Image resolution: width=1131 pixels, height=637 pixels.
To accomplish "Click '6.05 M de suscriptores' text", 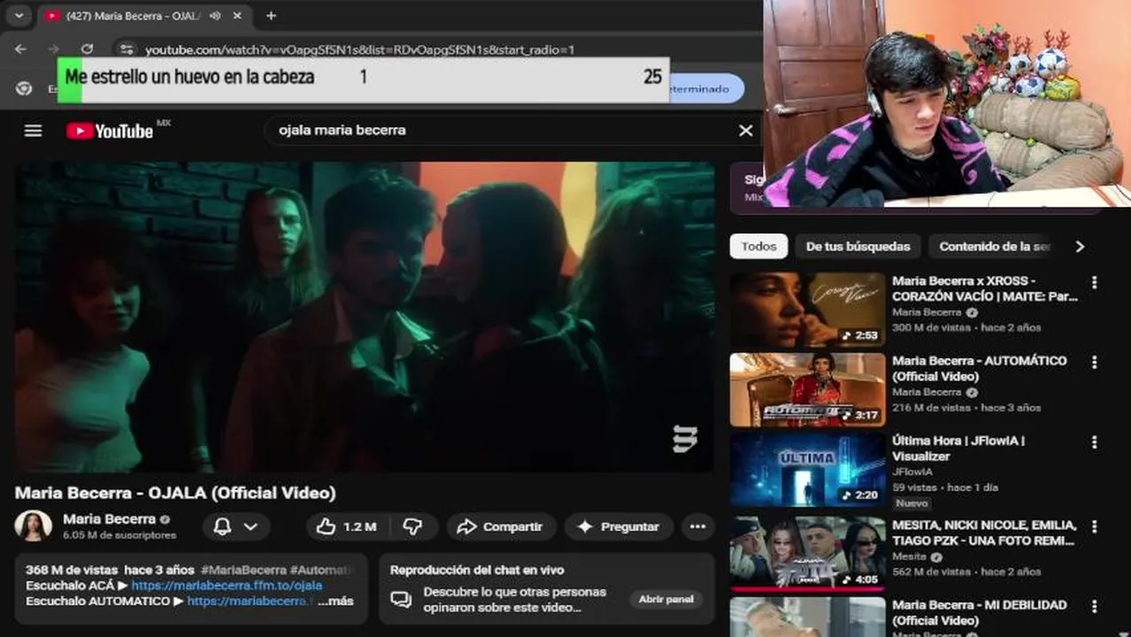I will click(x=119, y=535).
